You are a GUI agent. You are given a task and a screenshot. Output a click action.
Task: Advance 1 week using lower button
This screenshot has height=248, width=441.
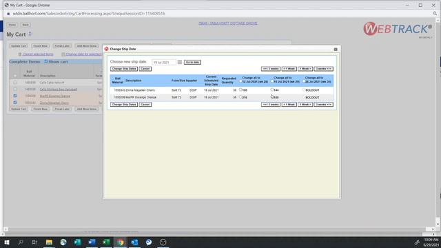(305, 105)
